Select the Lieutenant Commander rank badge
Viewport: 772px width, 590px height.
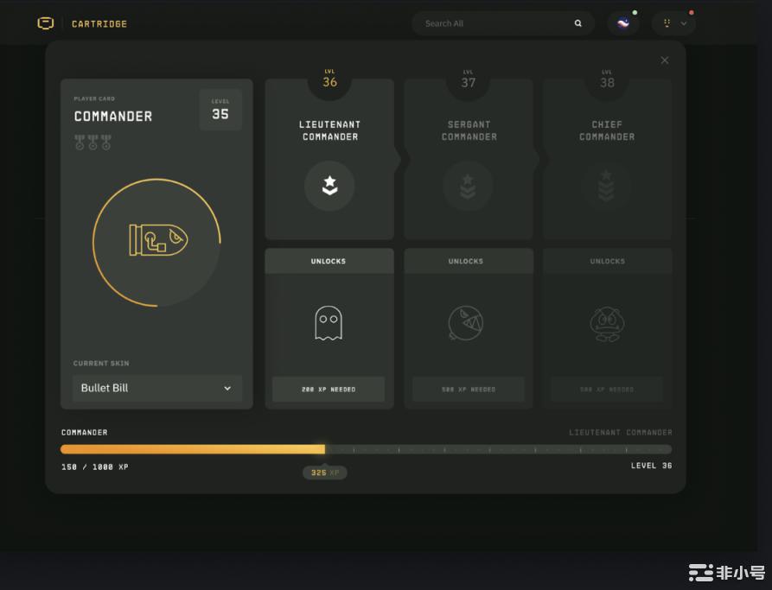(x=329, y=186)
